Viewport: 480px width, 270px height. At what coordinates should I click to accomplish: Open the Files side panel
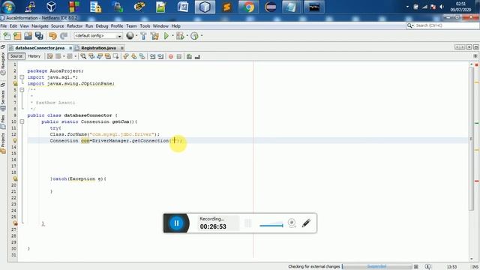[3, 121]
